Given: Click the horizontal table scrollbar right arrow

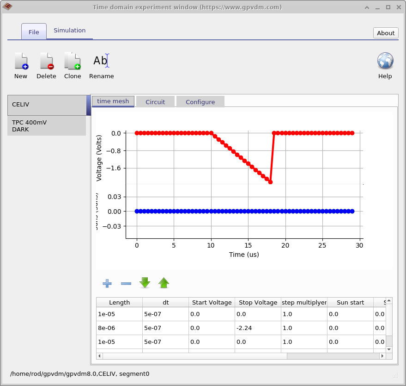Looking at the screenshot, I should [x=382, y=355].
